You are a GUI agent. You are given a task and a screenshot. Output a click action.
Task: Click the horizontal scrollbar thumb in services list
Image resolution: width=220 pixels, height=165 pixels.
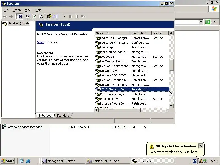[x=119, y=110]
